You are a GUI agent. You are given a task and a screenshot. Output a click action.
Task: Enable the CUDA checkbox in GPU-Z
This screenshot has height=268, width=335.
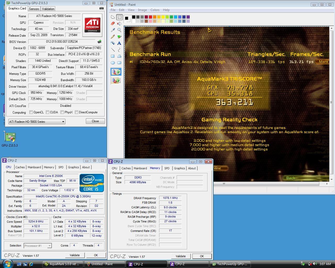click(48, 112)
